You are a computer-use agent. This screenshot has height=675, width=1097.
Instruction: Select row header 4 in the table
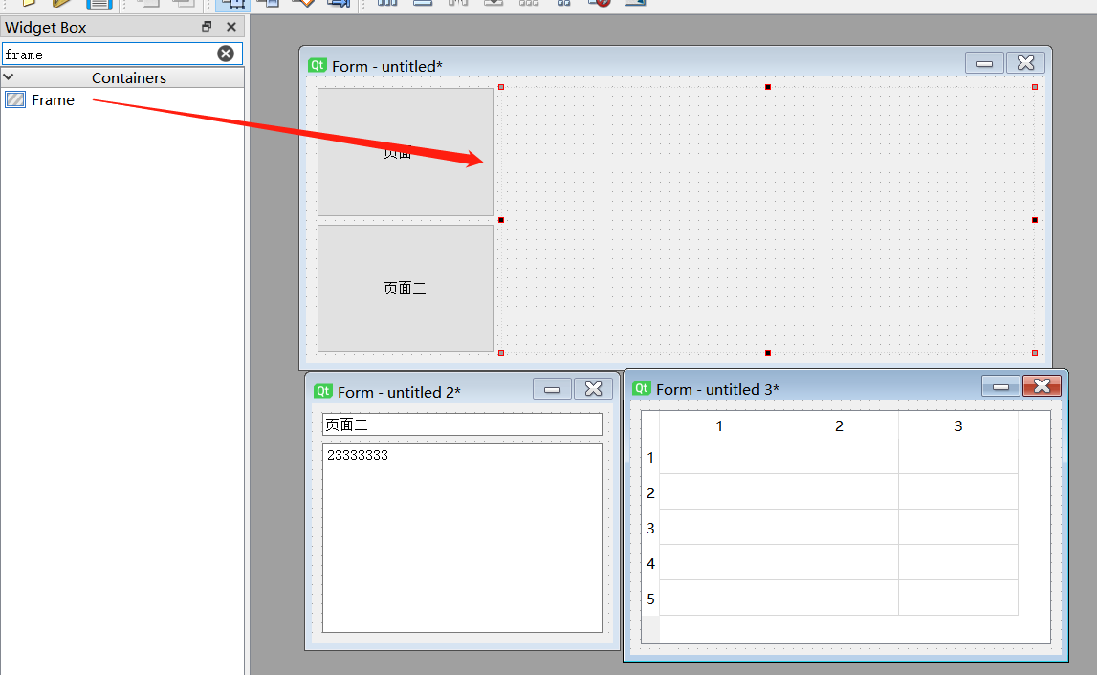tap(650, 563)
